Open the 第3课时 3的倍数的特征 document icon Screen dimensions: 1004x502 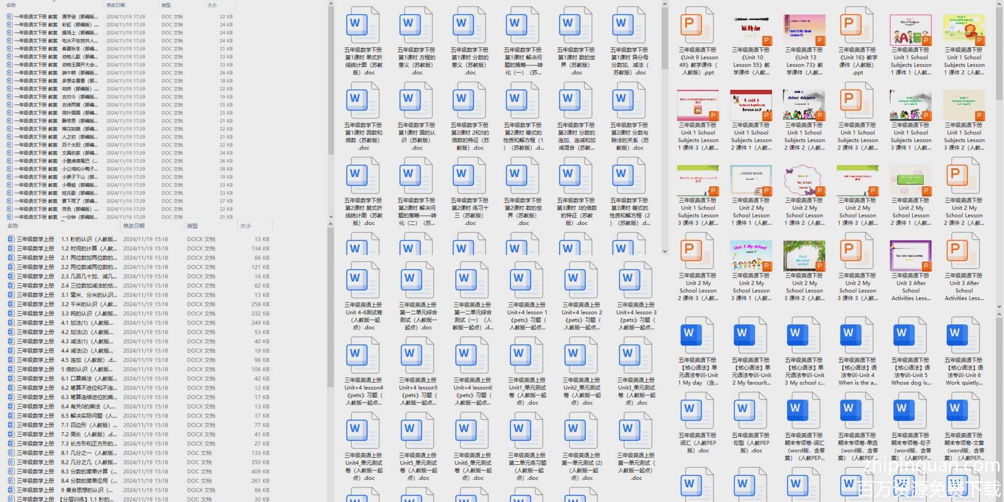pos(576,176)
